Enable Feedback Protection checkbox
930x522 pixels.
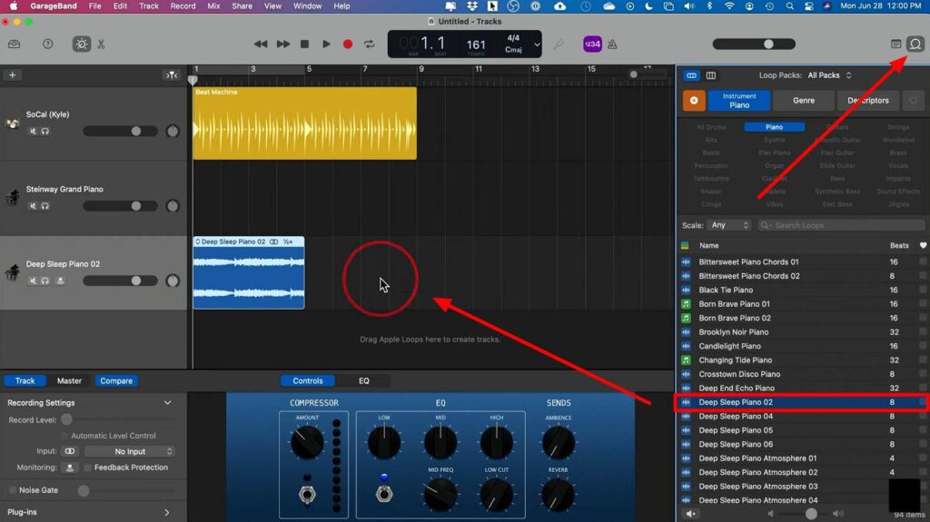87,468
